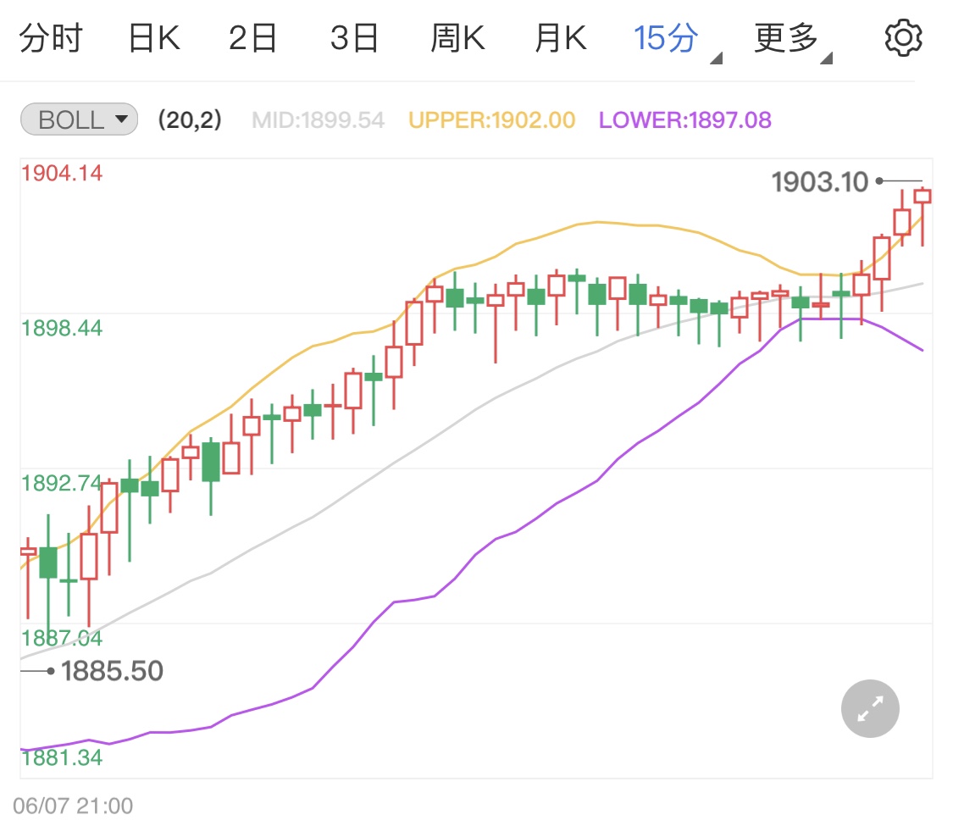This screenshot has width=953, height=826.
Task: Click the 1904.14 axis price label
Action: coord(62,173)
